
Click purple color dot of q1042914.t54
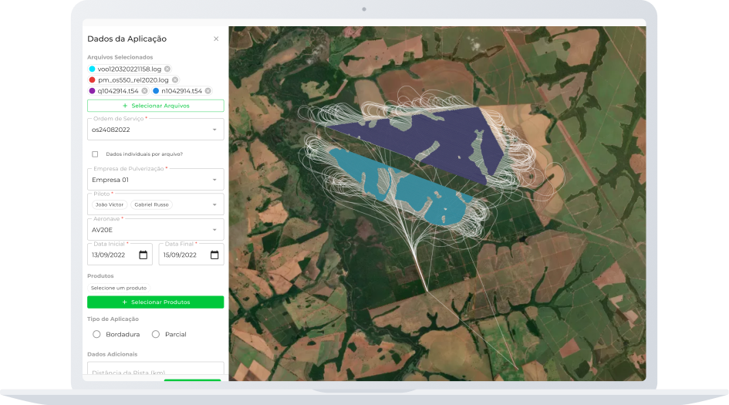pos(92,90)
